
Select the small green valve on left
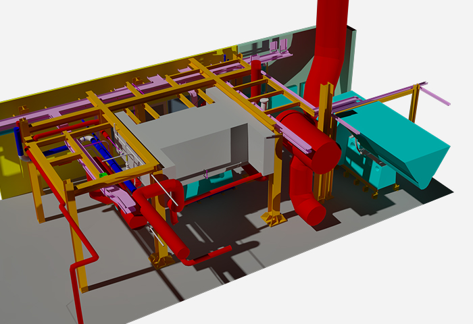tap(103, 176)
